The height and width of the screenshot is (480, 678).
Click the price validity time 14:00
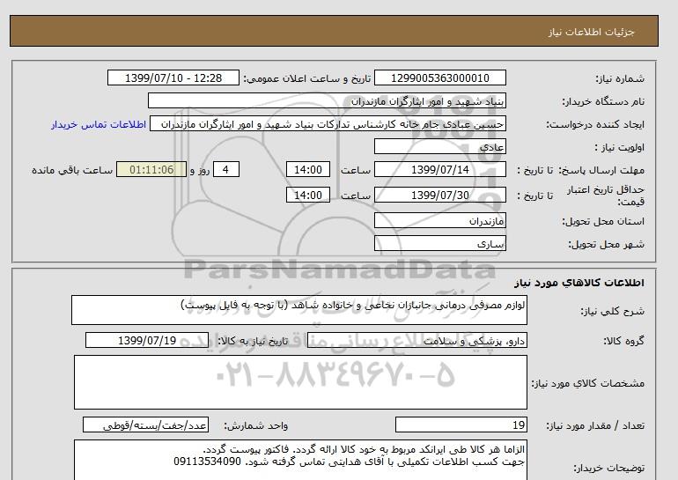[x=308, y=195]
